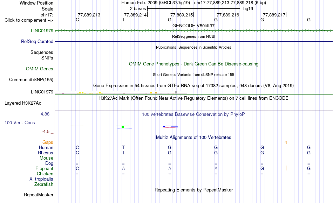Click 'Multiz Alignments of 100 Vertebrates' title
The height and width of the screenshot is (203, 333).
[193, 138]
